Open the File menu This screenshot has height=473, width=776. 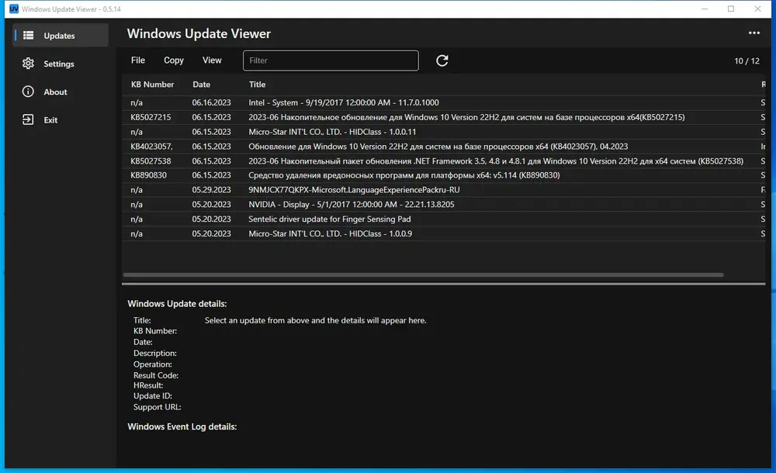click(x=138, y=60)
